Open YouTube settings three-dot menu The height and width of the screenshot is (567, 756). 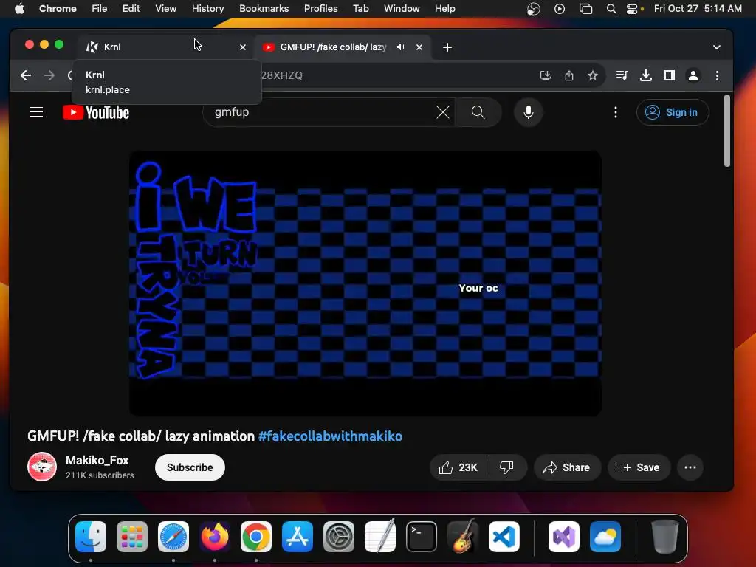click(615, 112)
